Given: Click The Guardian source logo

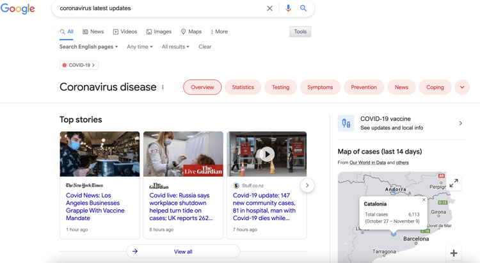Looking at the screenshot, I should tap(159, 186).
